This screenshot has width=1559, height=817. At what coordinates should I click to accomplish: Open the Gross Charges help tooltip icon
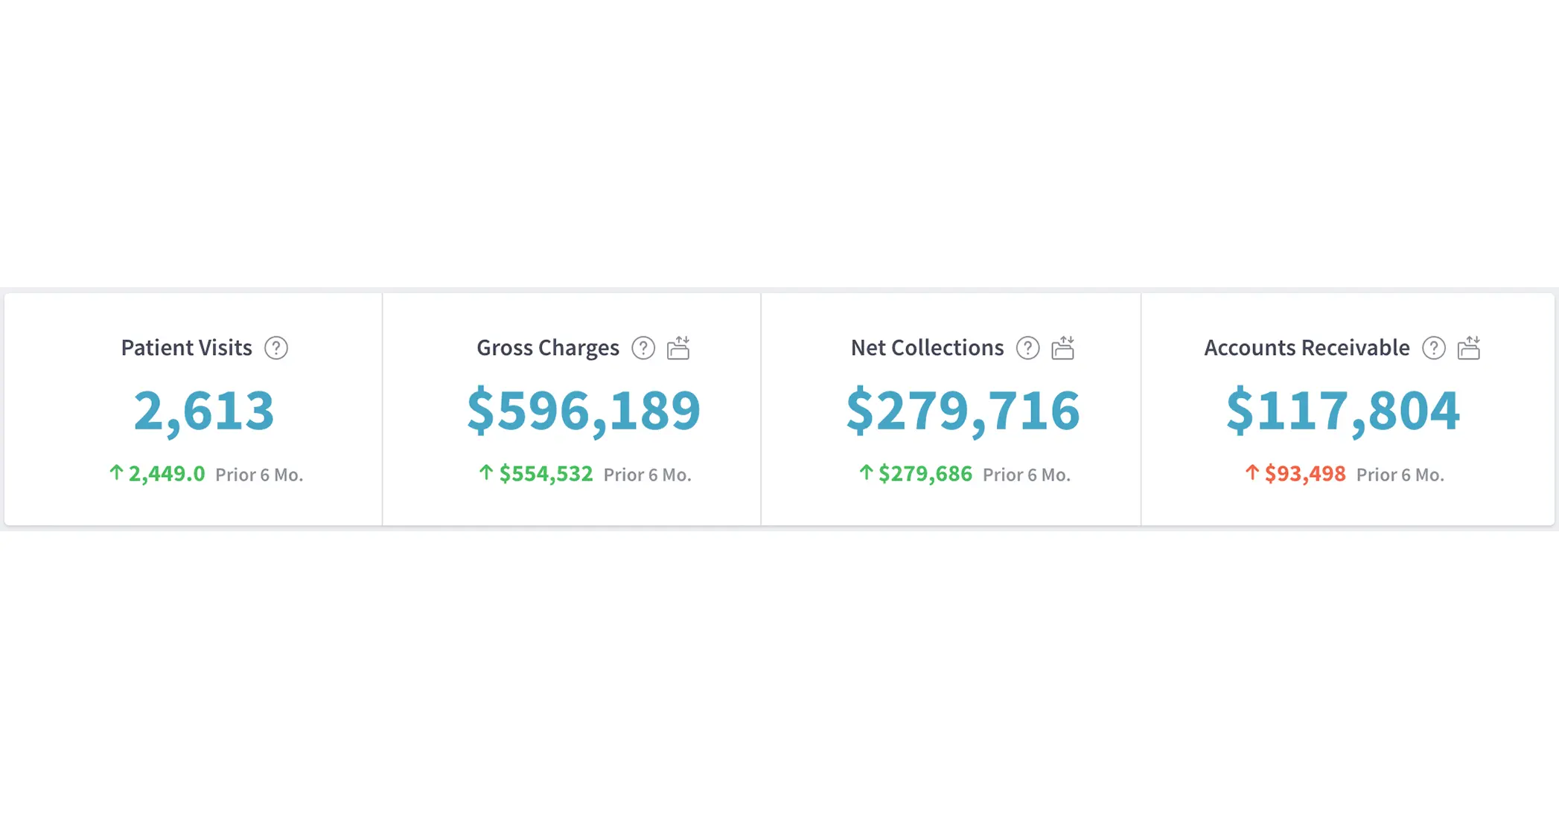[x=643, y=348]
